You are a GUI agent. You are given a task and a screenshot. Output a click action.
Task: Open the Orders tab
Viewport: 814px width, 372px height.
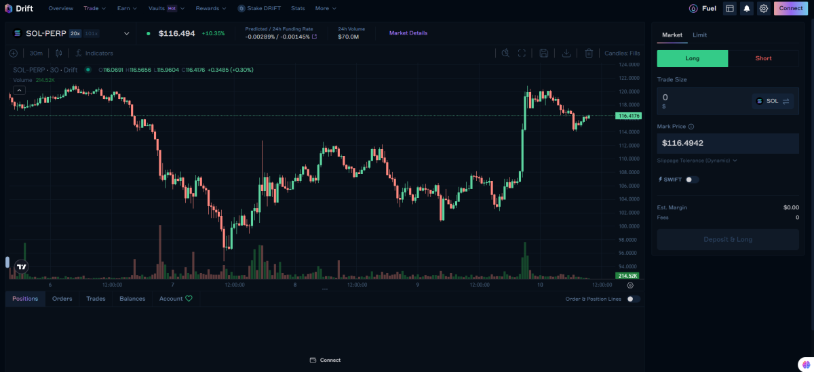click(62, 299)
